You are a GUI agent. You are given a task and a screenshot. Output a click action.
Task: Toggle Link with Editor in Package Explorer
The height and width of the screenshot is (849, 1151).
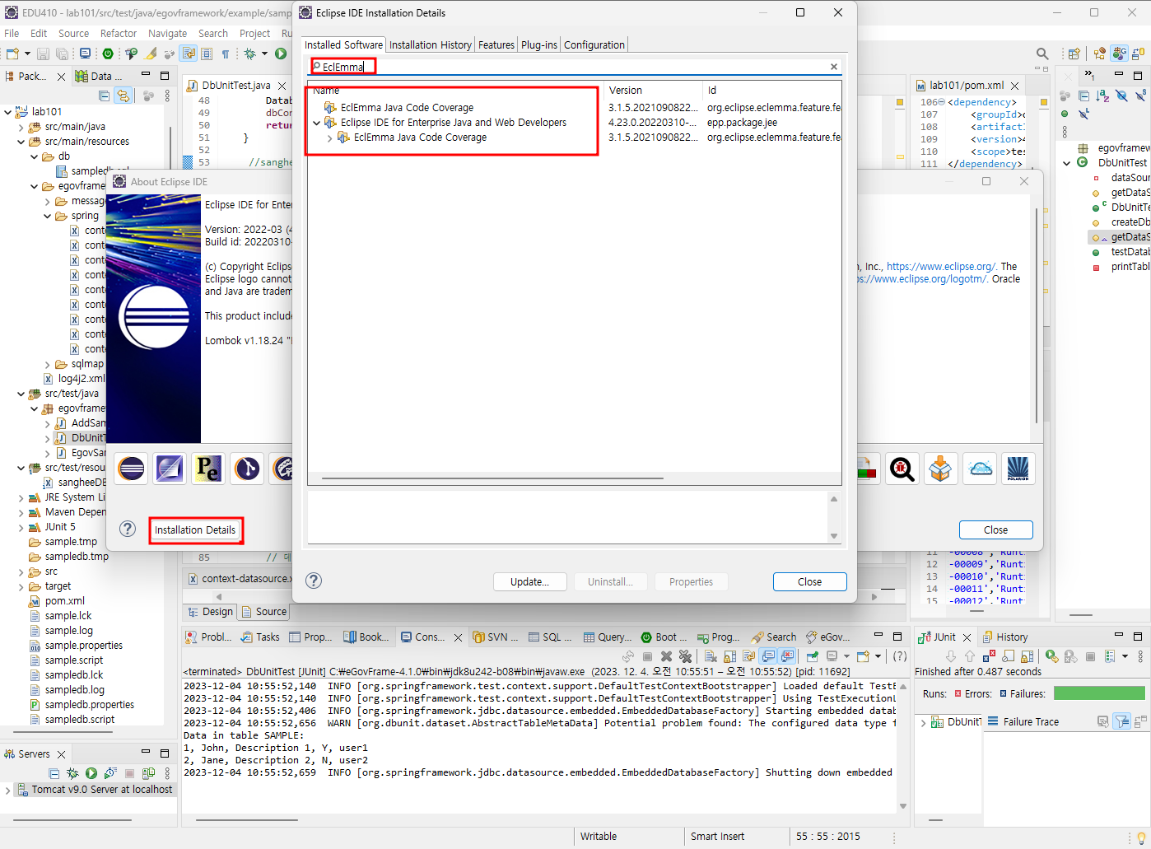coord(123,96)
